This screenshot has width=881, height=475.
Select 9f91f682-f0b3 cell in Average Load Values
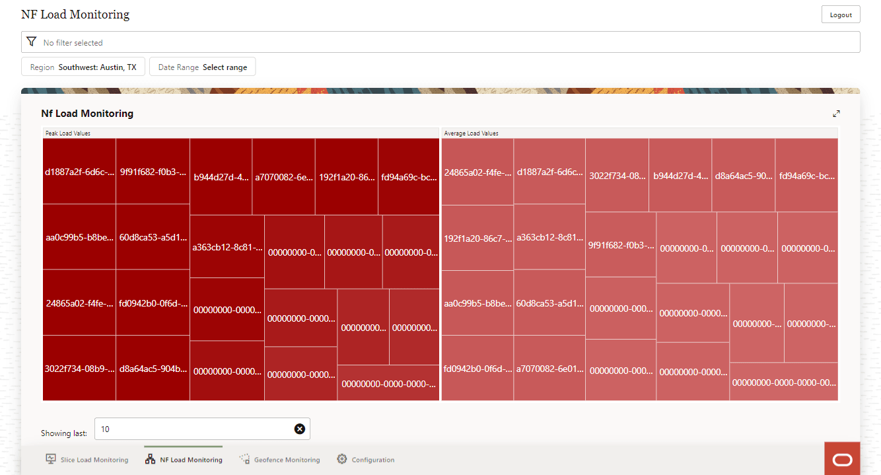pos(621,244)
